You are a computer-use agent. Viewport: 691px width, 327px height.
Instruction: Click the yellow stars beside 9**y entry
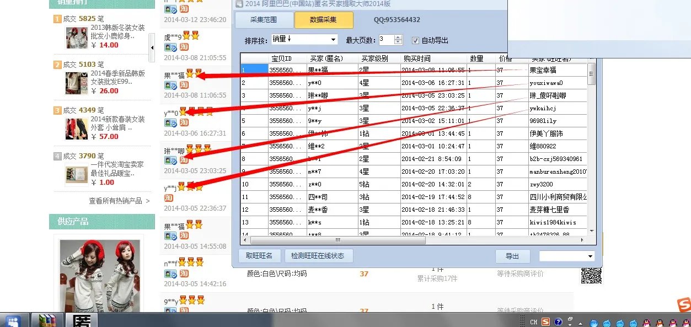tap(191, 301)
